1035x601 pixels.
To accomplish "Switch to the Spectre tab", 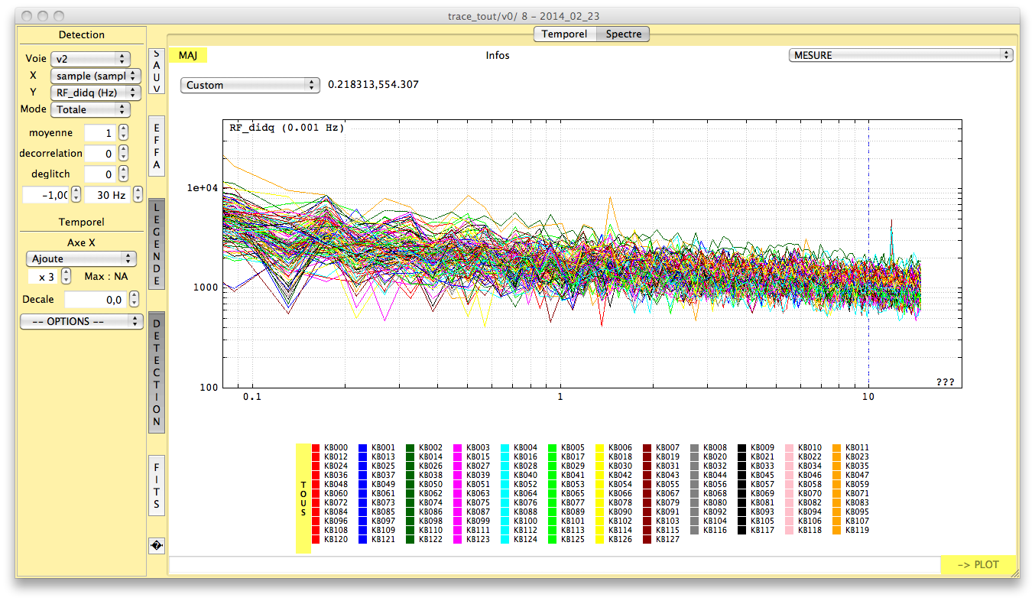I will (623, 34).
